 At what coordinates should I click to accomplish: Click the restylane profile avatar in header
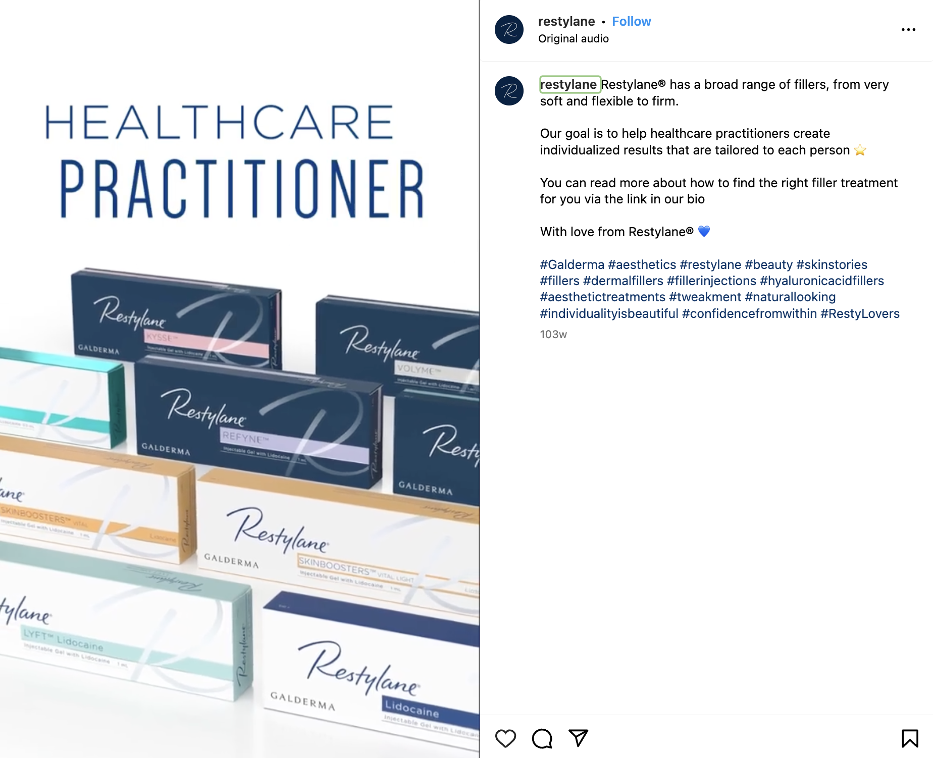(x=509, y=29)
